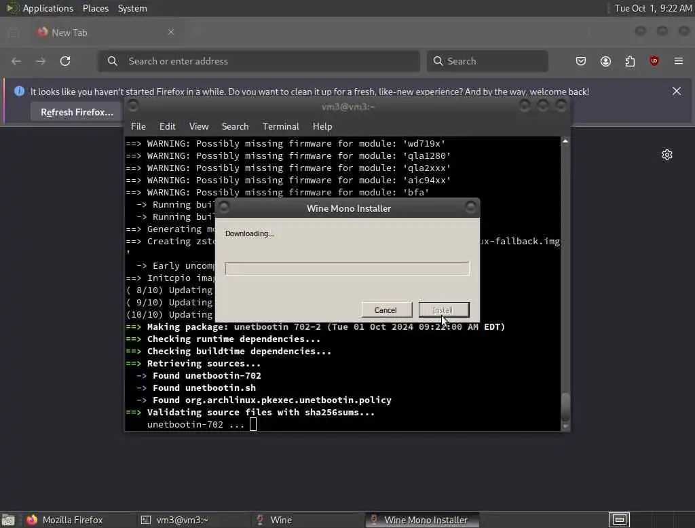Open the Firefox account icon
This screenshot has height=528, width=695.
click(x=605, y=61)
